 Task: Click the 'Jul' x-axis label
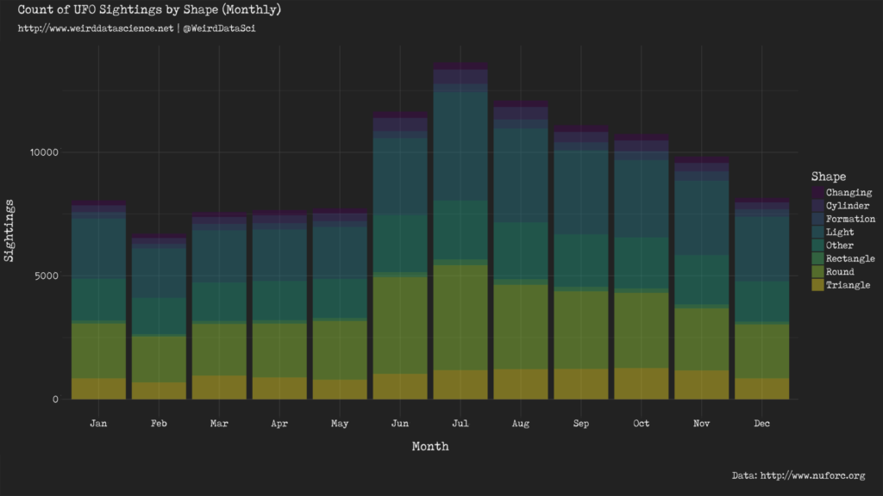(460, 424)
